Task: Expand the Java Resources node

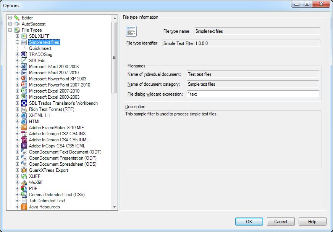Action: tap(18, 207)
